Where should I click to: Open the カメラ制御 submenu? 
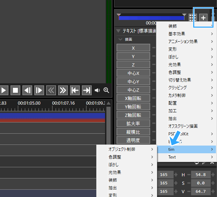[x=187, y=96]
